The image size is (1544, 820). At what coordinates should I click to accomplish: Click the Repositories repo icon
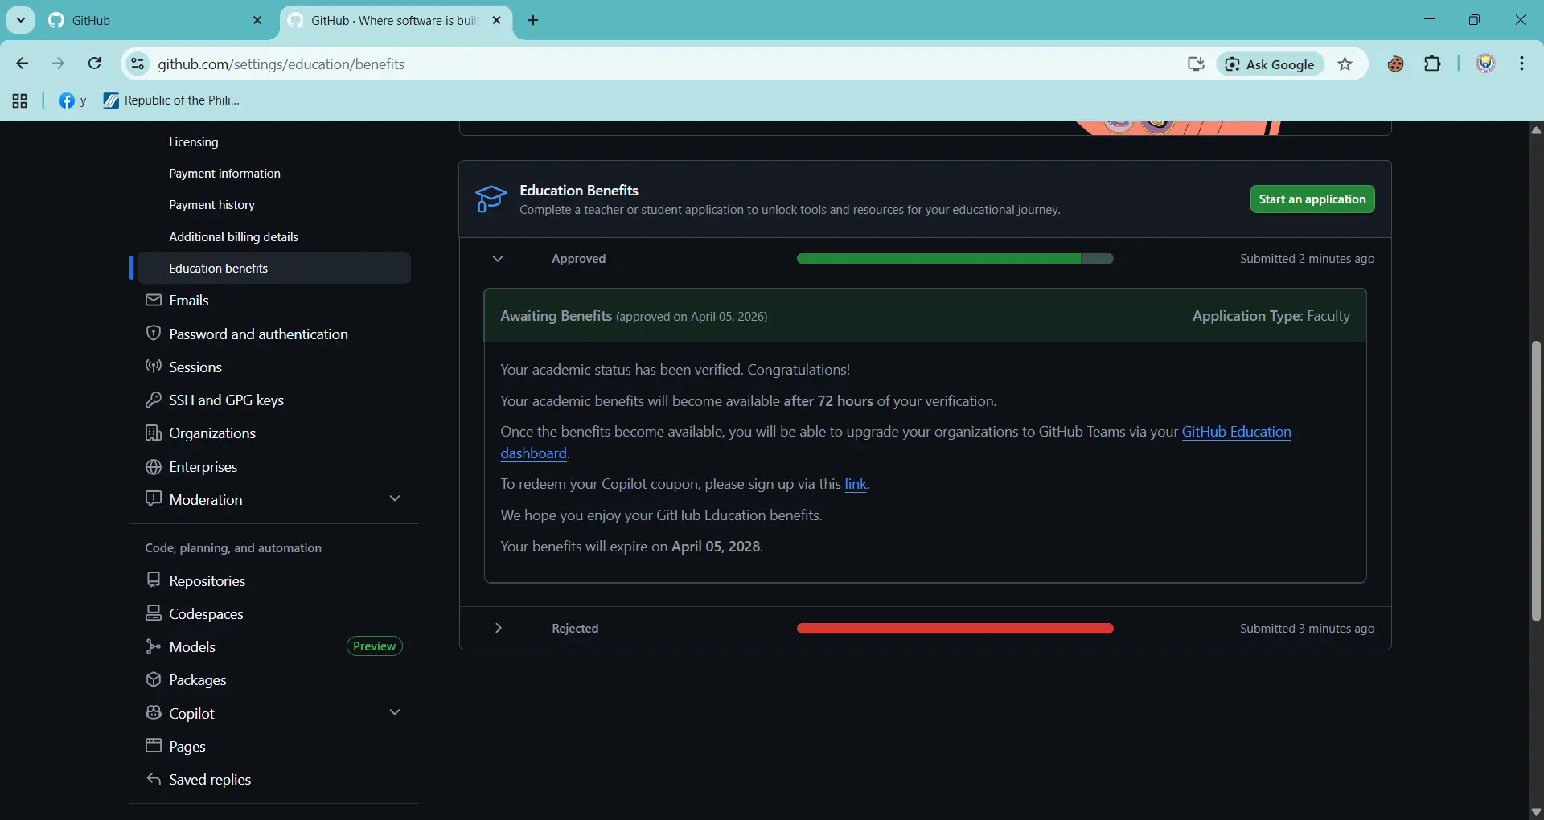153,580
